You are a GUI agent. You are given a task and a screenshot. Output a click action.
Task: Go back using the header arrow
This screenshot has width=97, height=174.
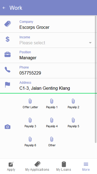(4, 8)
